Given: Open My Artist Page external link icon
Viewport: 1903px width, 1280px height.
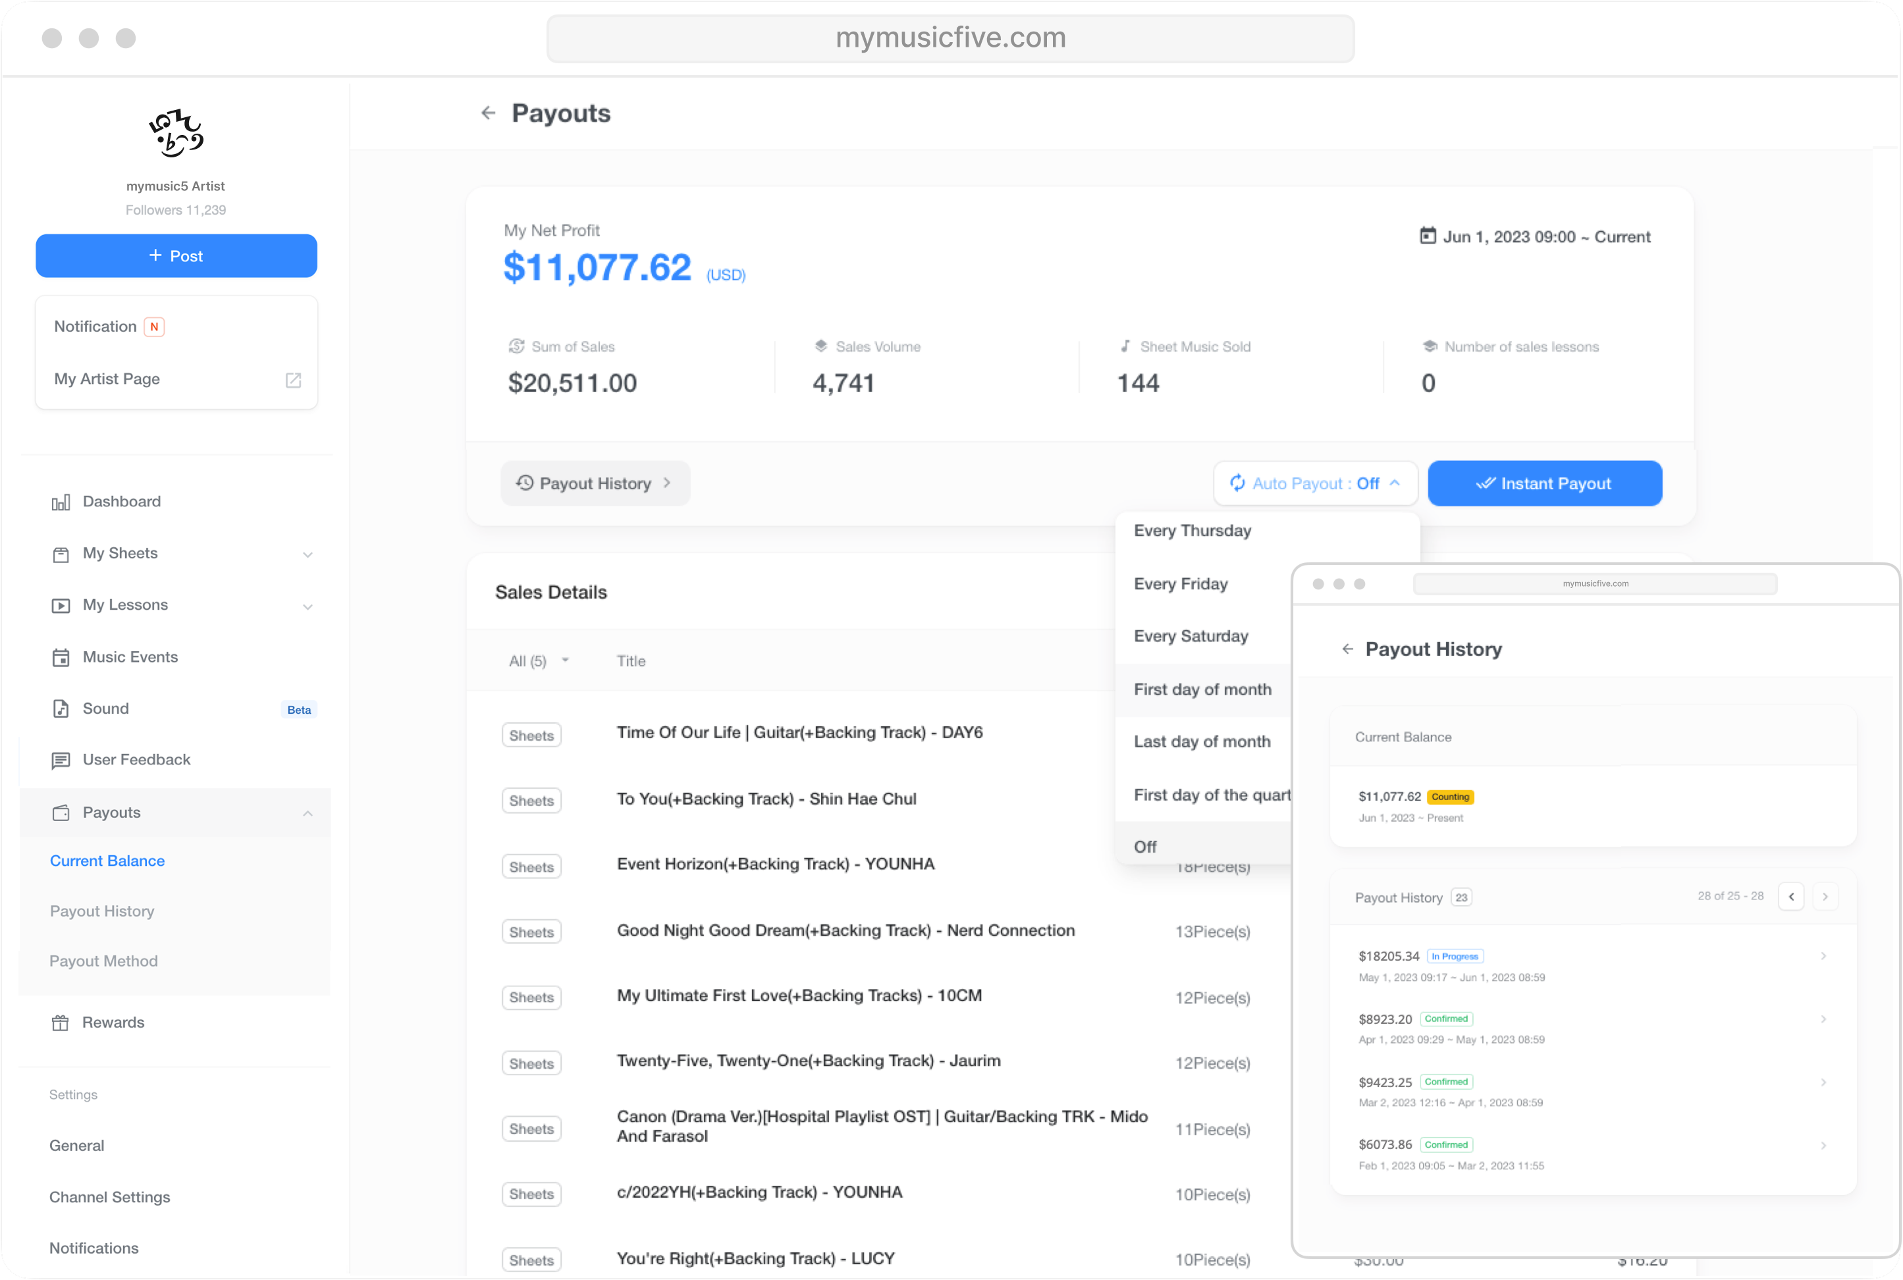Looking at the screenshot, I should click(293, 380).
